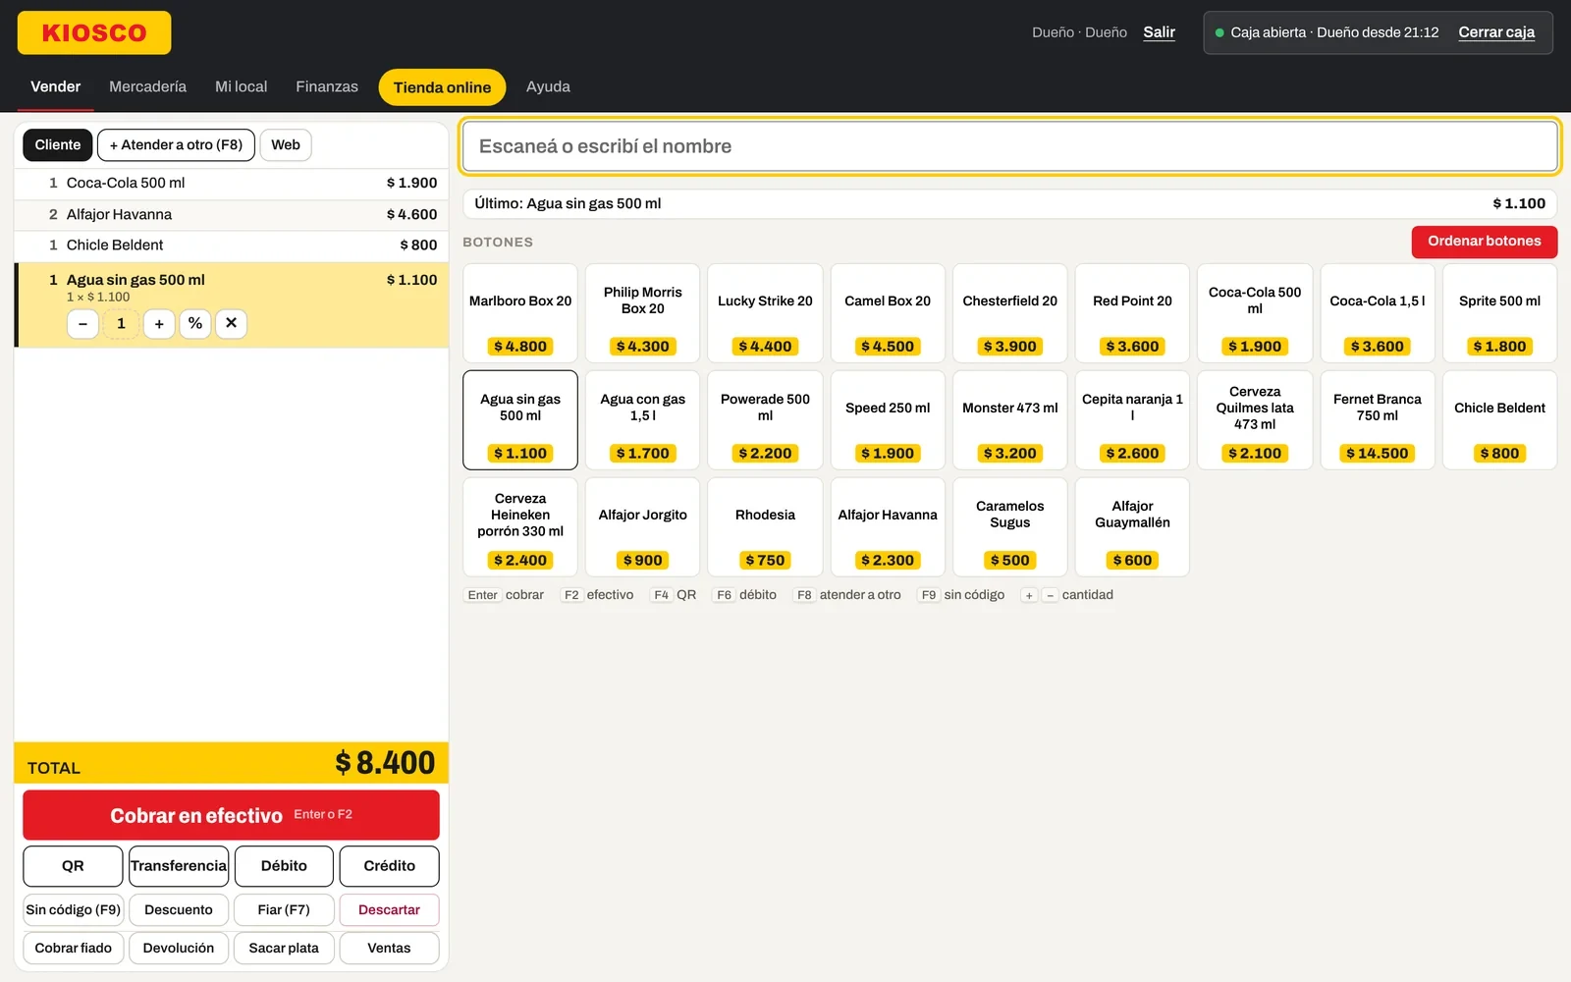Viewport: 1571px width, 982px height.
Task: Pay with QR
Action: point(73,866)
